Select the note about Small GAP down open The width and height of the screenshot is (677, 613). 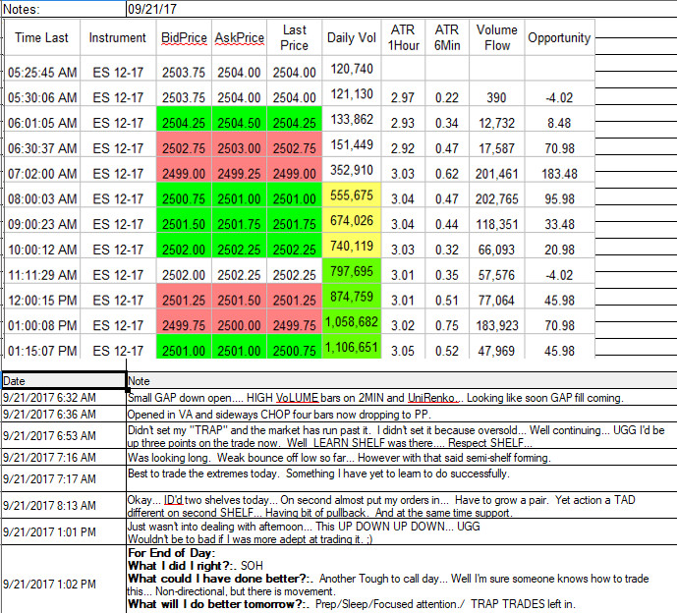click(402, 398)
